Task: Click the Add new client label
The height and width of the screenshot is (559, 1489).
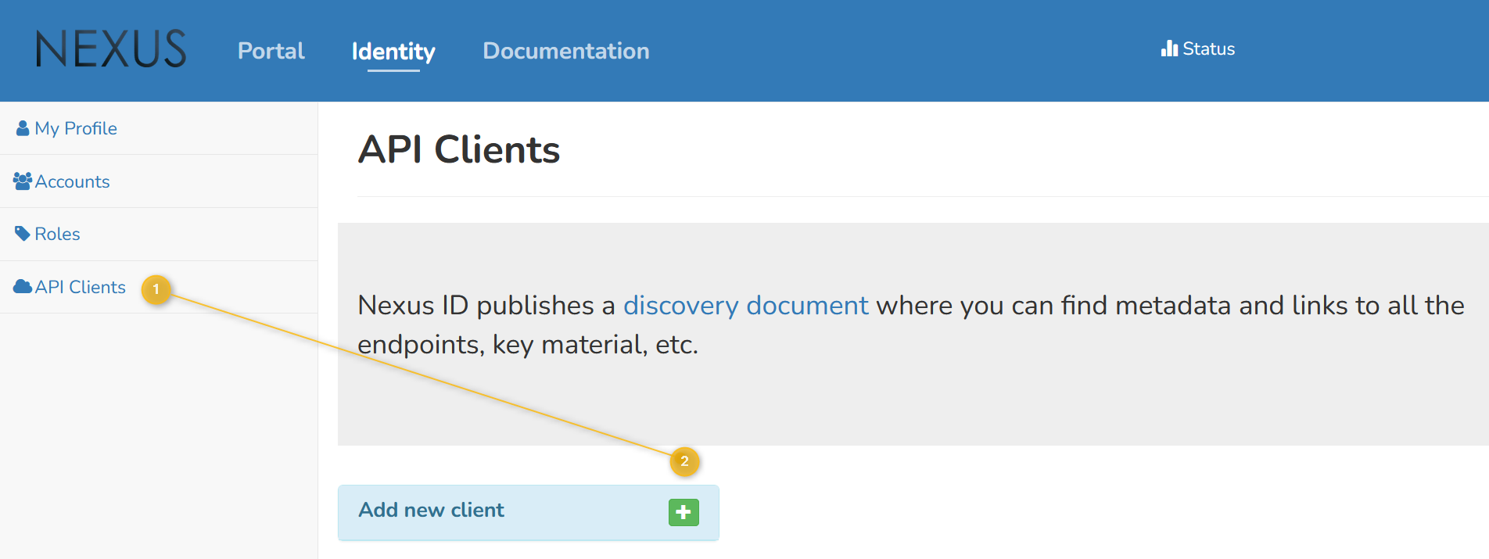Action: click(431, 510)
